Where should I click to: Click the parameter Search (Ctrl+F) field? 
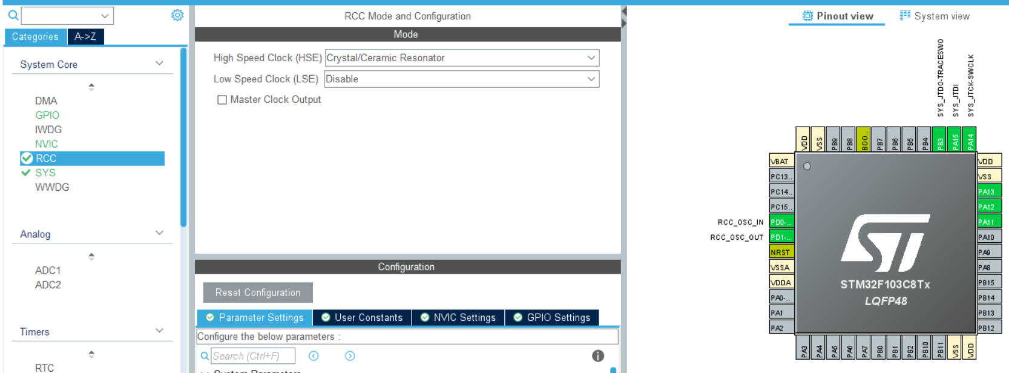click(x=253, y=356)
